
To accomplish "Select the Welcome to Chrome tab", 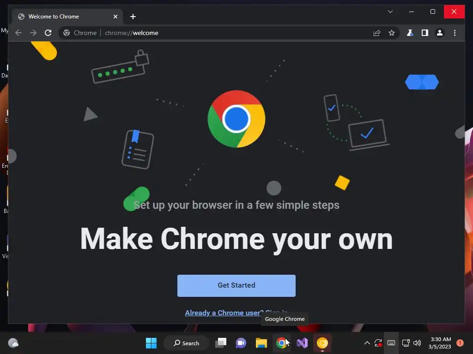I will click(x=67, y=17).
